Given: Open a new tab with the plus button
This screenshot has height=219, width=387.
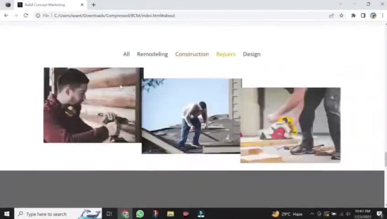Looking at the screenshot, I should click(x=94, y=5).
